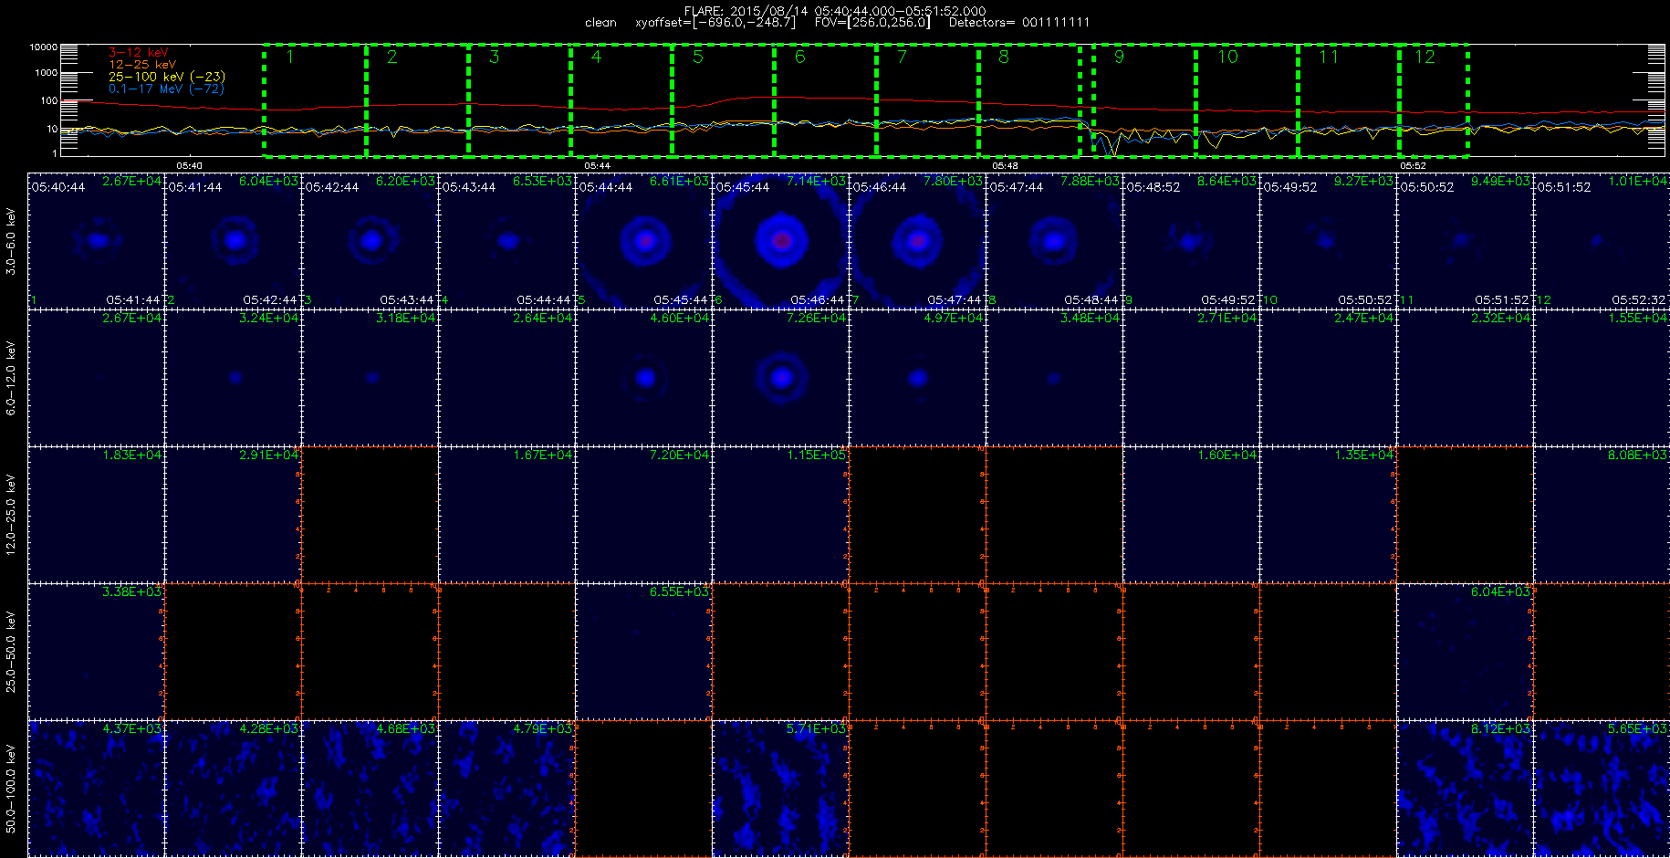This screenshot has height=858, width=1670.
Task: Select time interval 10 box in light curve
Action: point(1247,100)
